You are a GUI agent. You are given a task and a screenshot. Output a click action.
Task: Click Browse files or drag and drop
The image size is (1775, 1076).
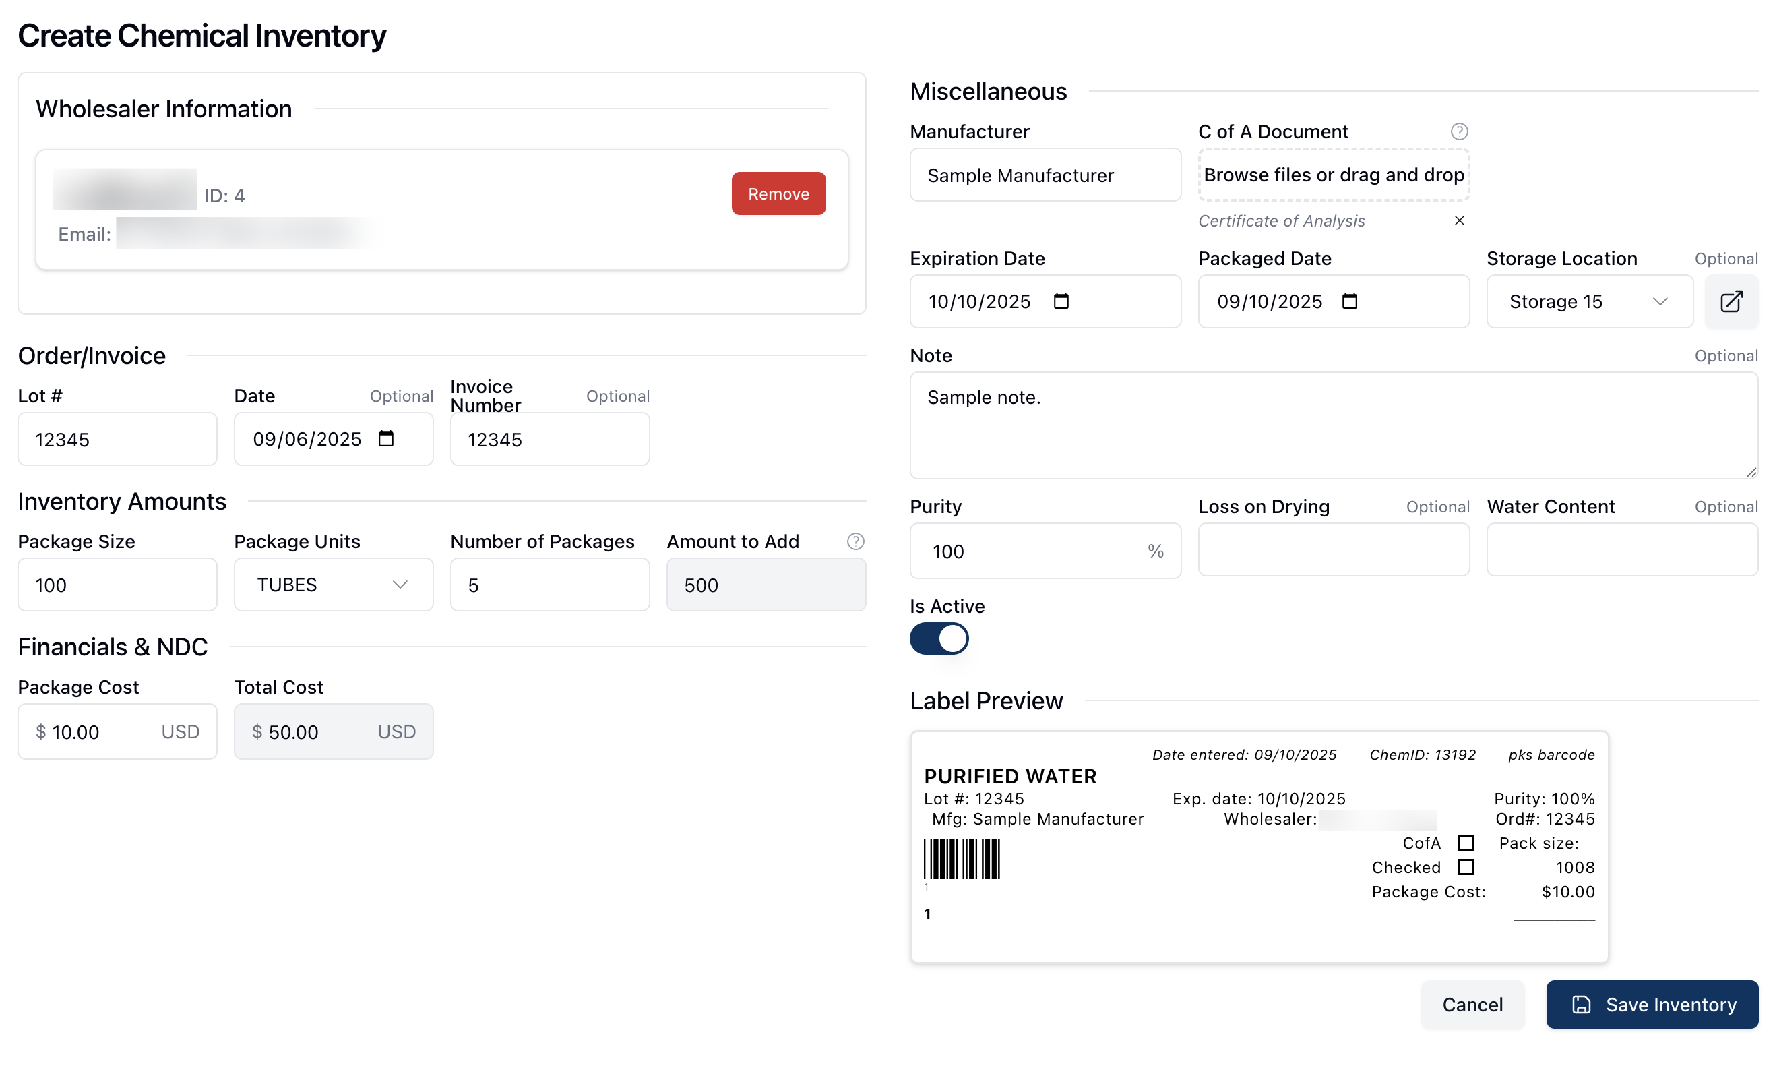click(1334, 175)
